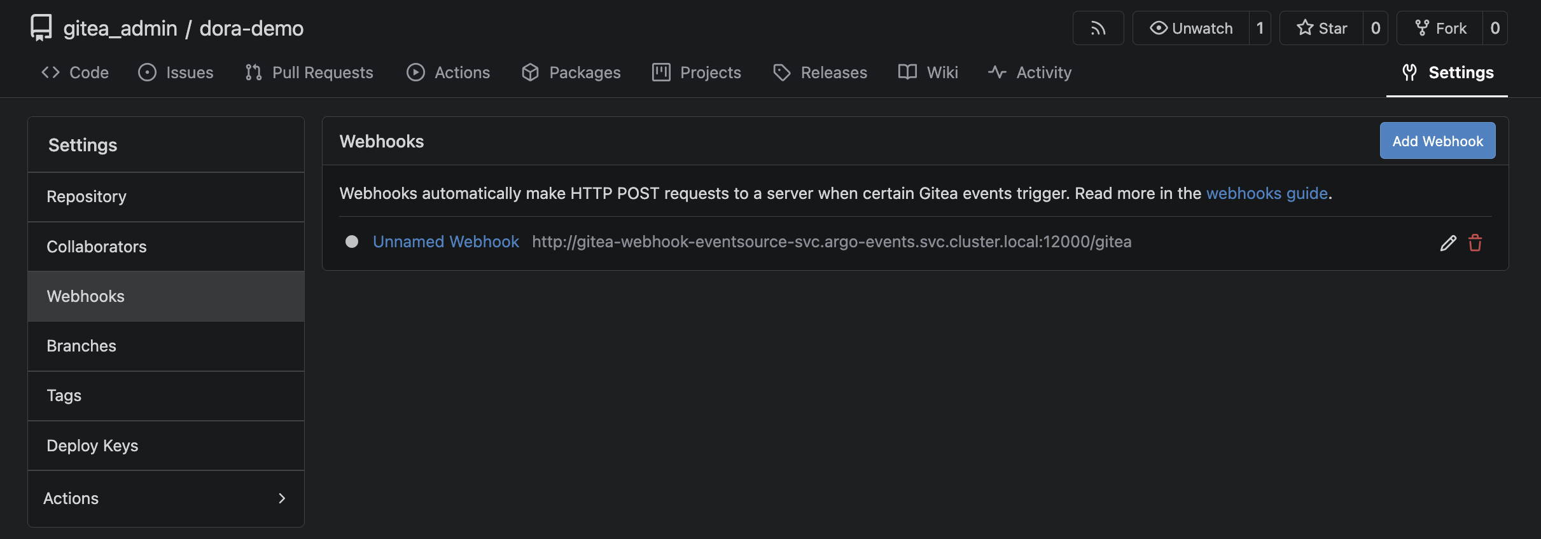Open the forks count next to Fork
The height and width of the screenshot is (539, 1541).
tap(1495, 28)
